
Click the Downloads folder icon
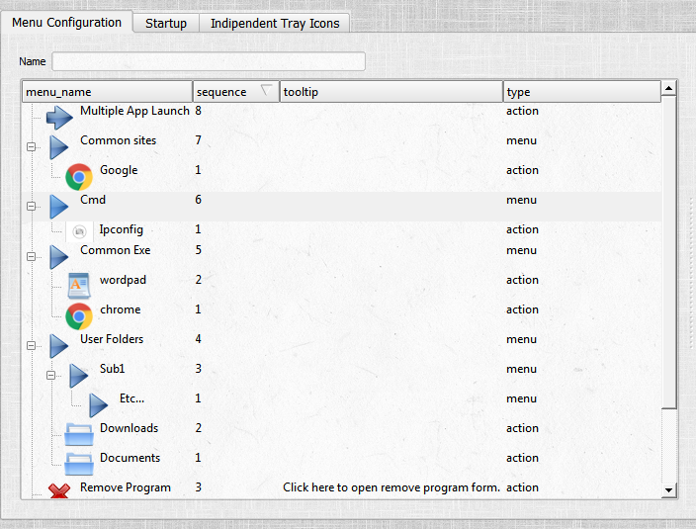click(x=79, y=434)
